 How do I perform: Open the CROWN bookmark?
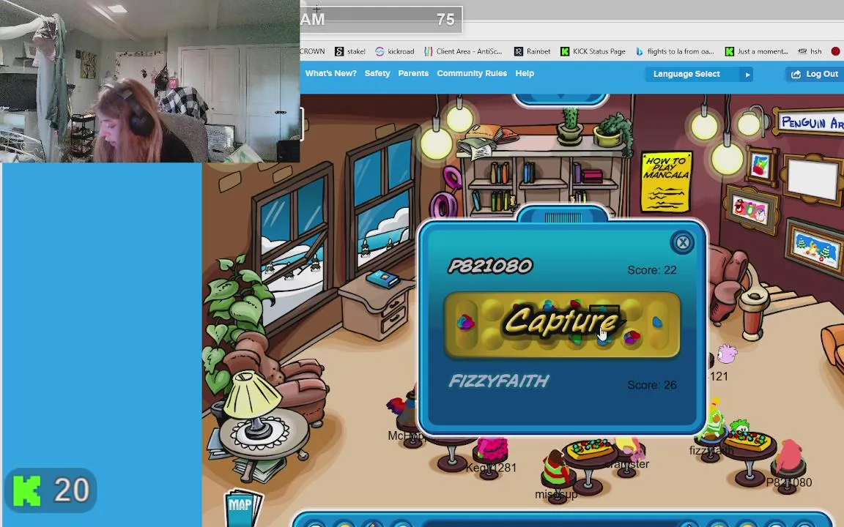coord(312,51)
